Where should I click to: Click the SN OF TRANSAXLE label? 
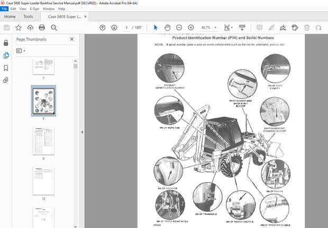206,214
